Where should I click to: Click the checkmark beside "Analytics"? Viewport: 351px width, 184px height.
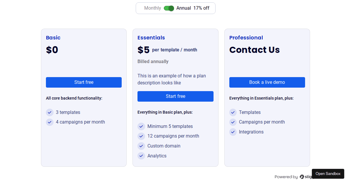click(x=141, y=156)
